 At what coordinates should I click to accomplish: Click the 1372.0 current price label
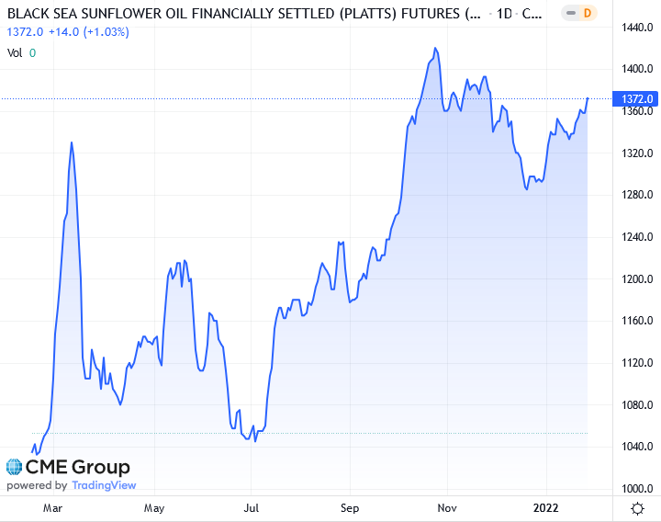pyautogui.click(x=636, y=98)
